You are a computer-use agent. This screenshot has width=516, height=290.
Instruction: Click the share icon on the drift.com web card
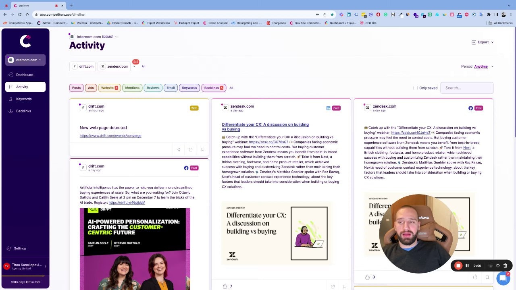(178, 150)
